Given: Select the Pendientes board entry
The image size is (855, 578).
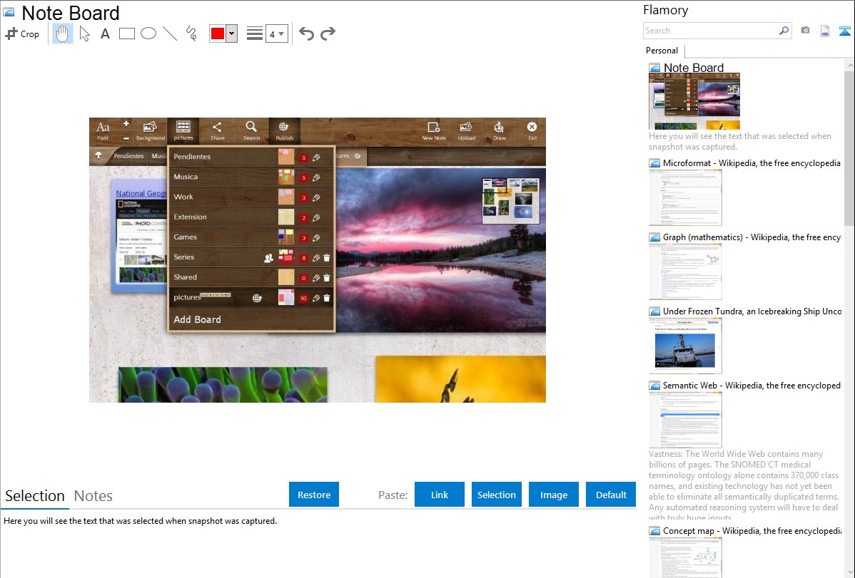Looking at the screenshot, I should pos(251,157).
